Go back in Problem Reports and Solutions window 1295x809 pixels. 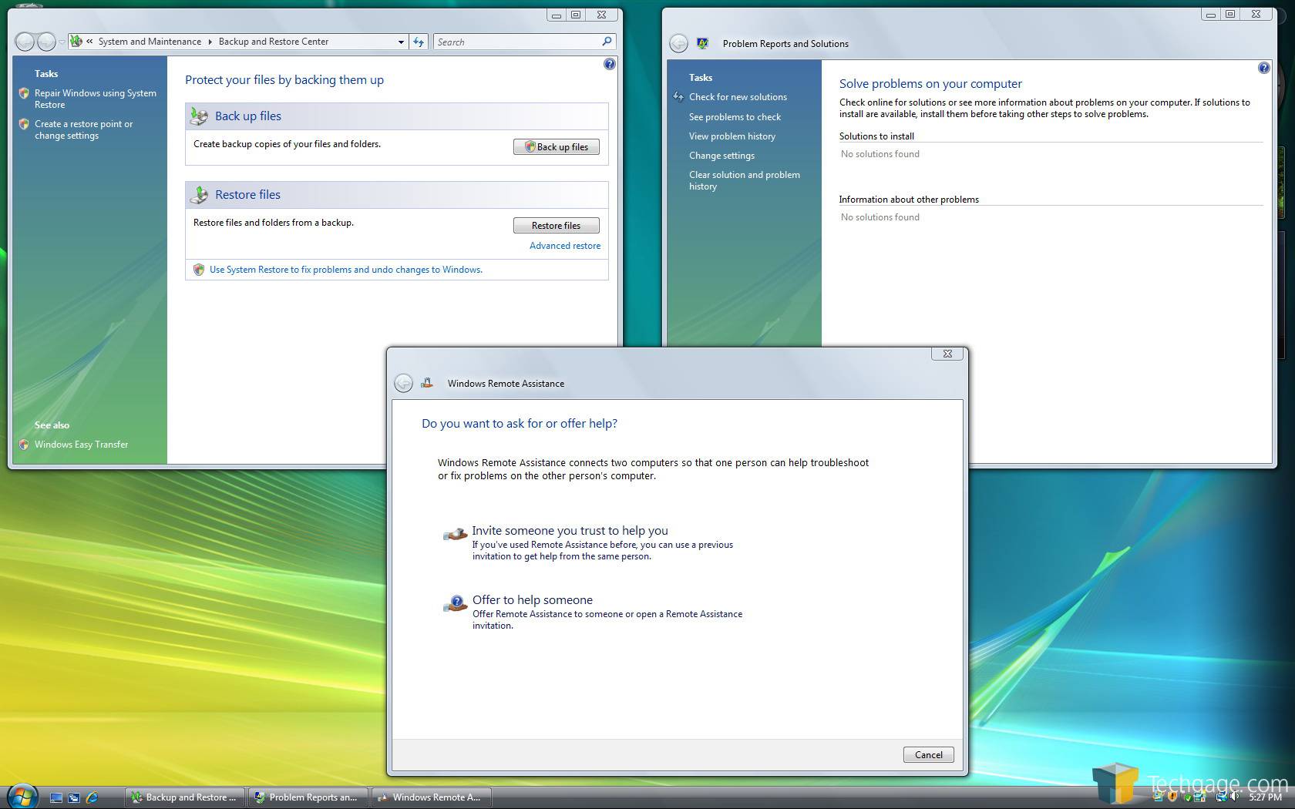click(x=678, y=44)
